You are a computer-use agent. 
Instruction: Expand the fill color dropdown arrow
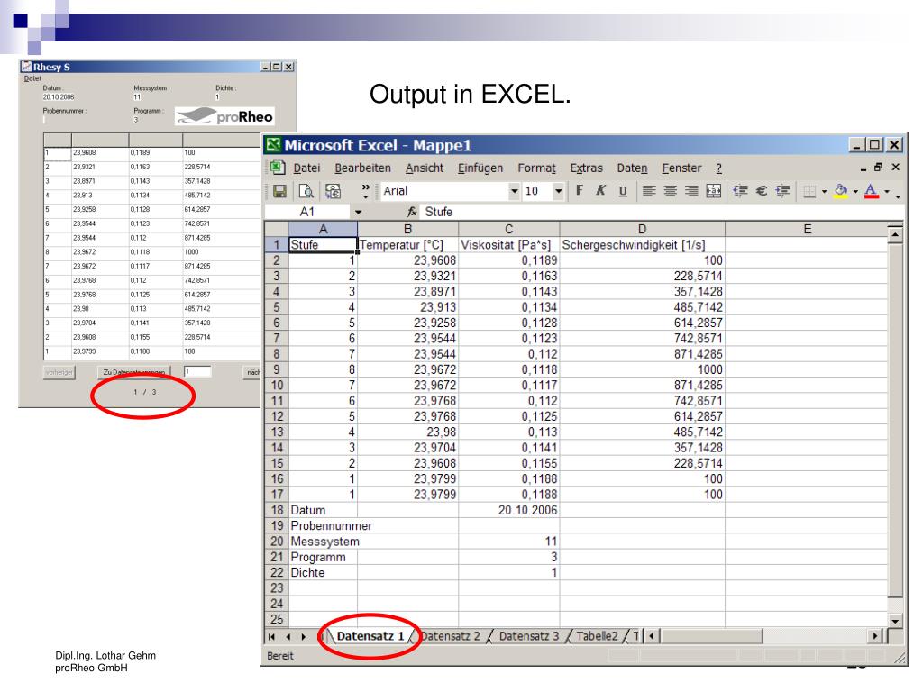[855, 191]
